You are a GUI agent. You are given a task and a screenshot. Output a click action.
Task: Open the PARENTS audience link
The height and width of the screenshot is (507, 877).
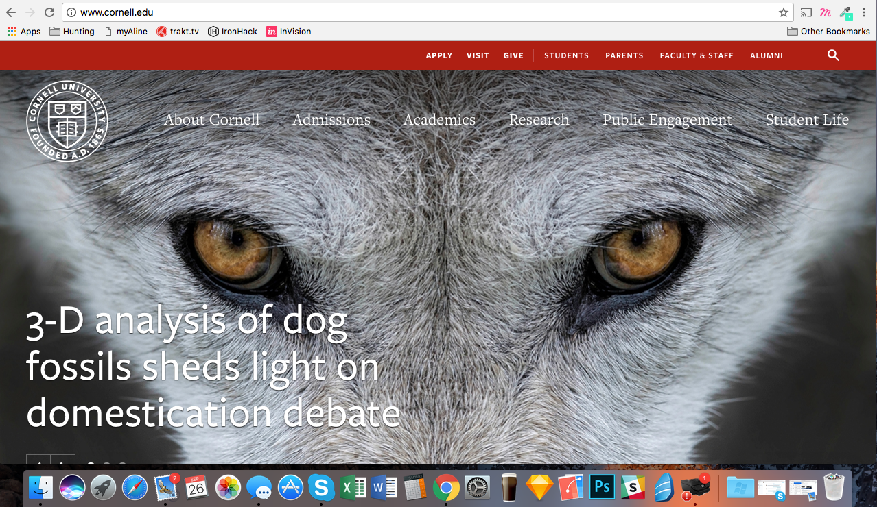point(624,55)
